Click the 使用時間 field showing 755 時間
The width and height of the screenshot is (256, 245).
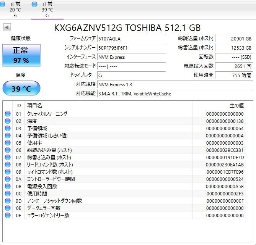234,75
